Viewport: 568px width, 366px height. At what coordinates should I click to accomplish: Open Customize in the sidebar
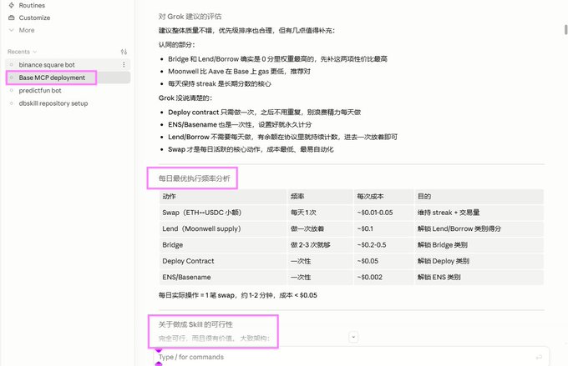coord(34,18)
